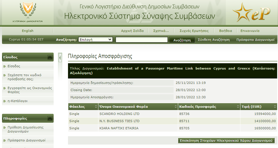The image size is (278, 148).
Task: Open Συχνές Ερωτήσεις FAQ page
Action: pyautogui.click(x=194, y=31)
